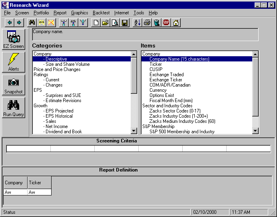Click the Research Wizard title bar icon
Screen dimensions: 277x217
(5, 5)
